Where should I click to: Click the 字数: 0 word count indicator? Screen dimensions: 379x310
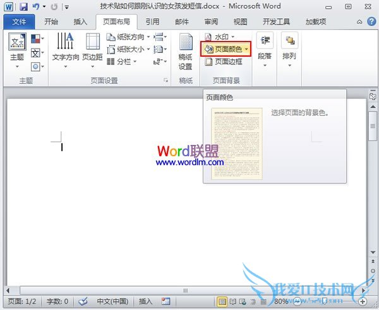coord(57,301)
